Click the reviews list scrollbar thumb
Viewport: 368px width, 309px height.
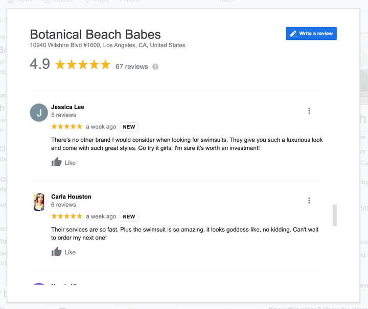(335, 215)
